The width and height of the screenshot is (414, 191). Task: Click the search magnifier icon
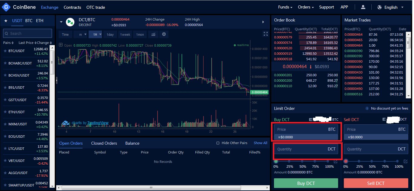click(x=7, y=33)
